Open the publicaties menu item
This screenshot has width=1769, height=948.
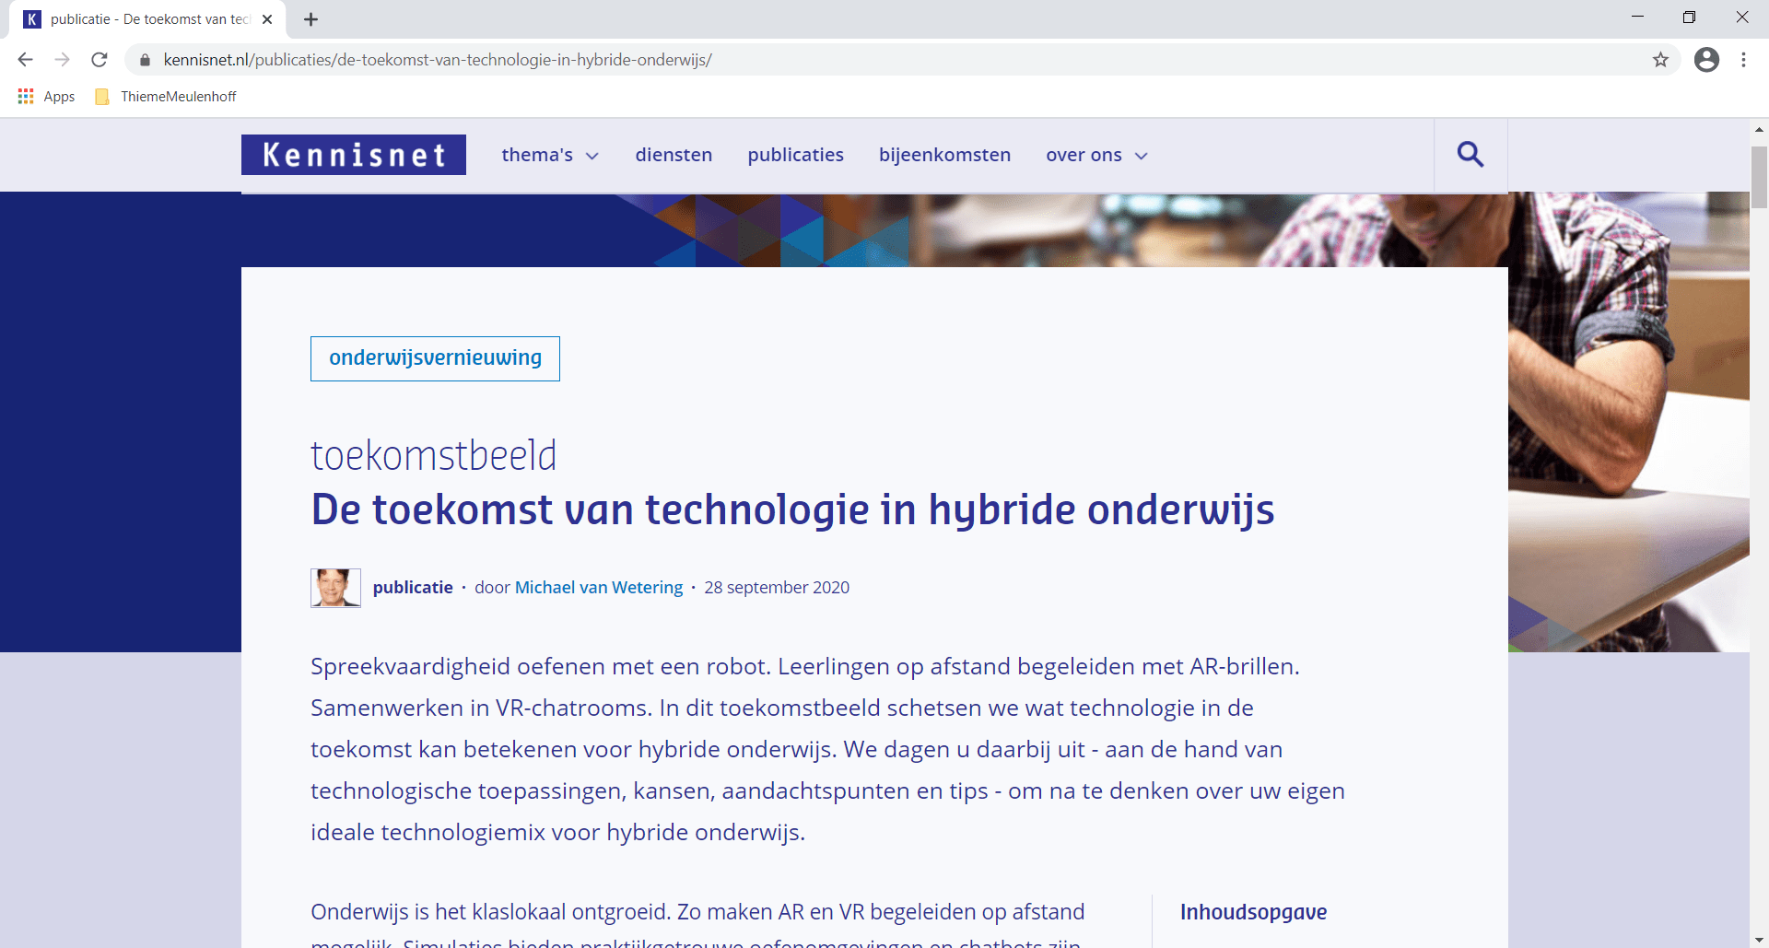pos(795,155)
